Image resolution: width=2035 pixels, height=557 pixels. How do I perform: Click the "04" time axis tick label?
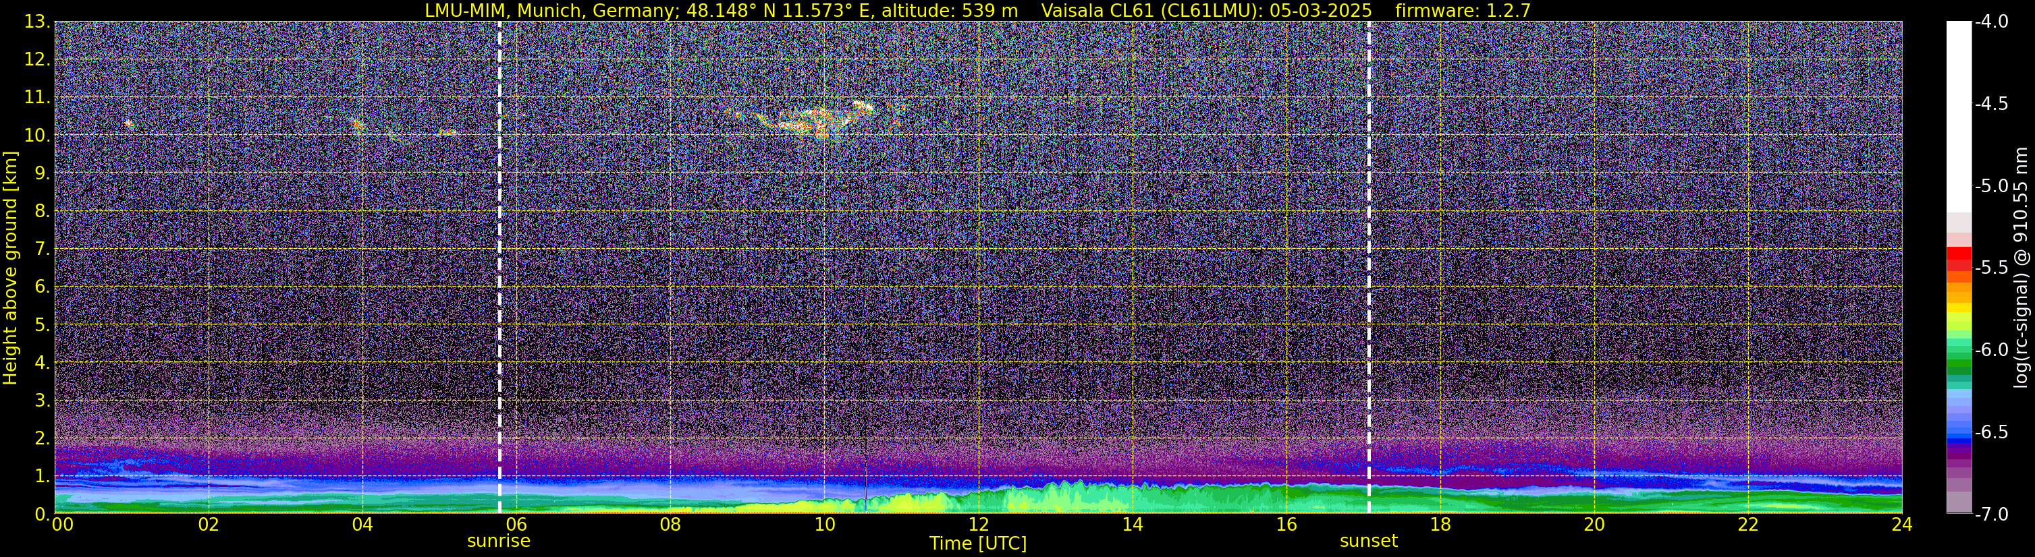click(362, 525)
